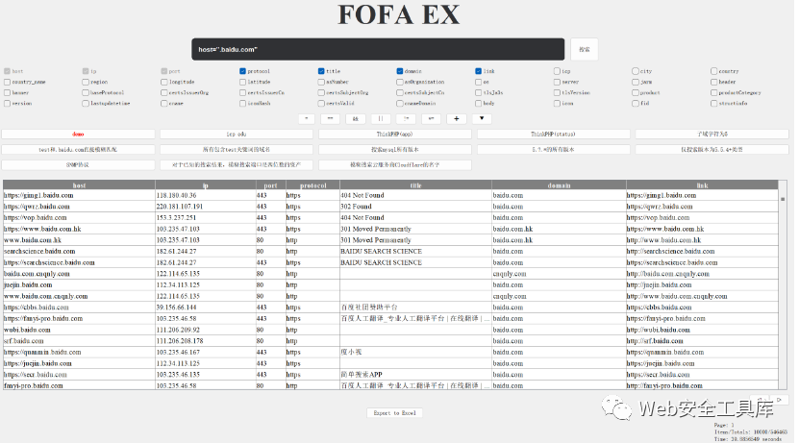
Task: Select link cell https://vop.baidu.com
Action: (702, 217)
